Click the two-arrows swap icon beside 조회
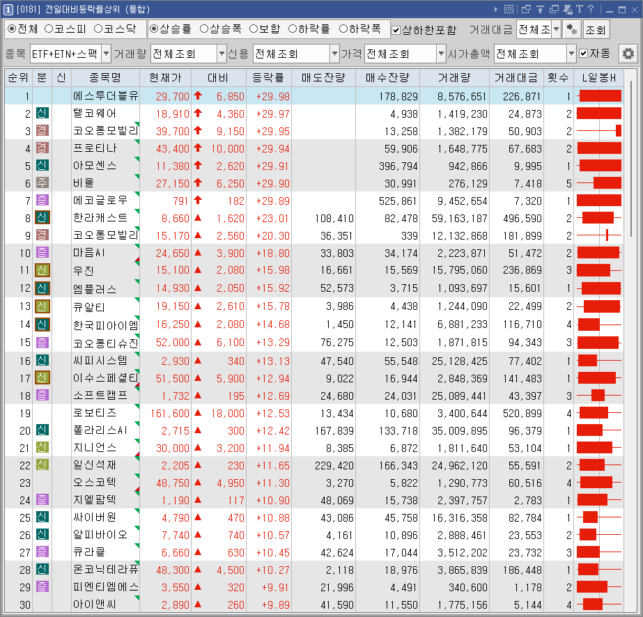 571,29
